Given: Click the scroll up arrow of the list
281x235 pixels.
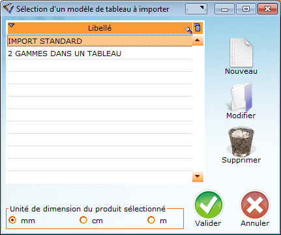Looking at the screenshot, I should coord(198,40).
